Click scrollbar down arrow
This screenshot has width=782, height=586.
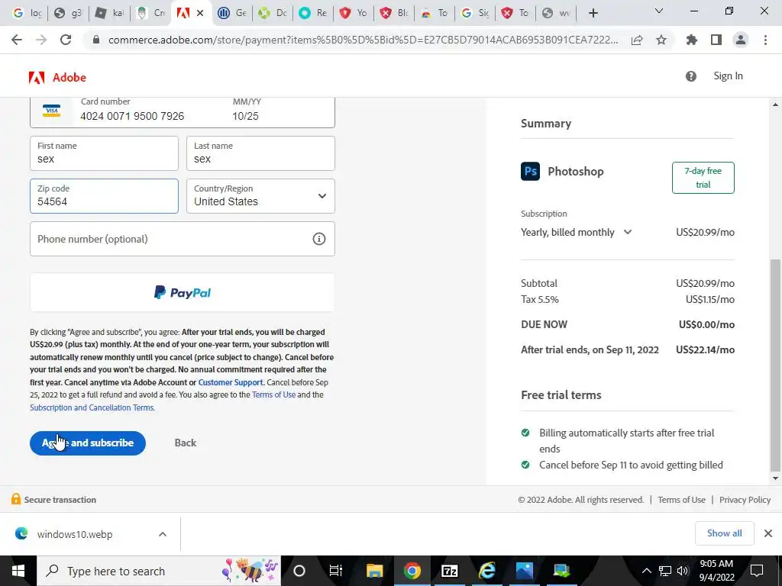tap(776, 478)
